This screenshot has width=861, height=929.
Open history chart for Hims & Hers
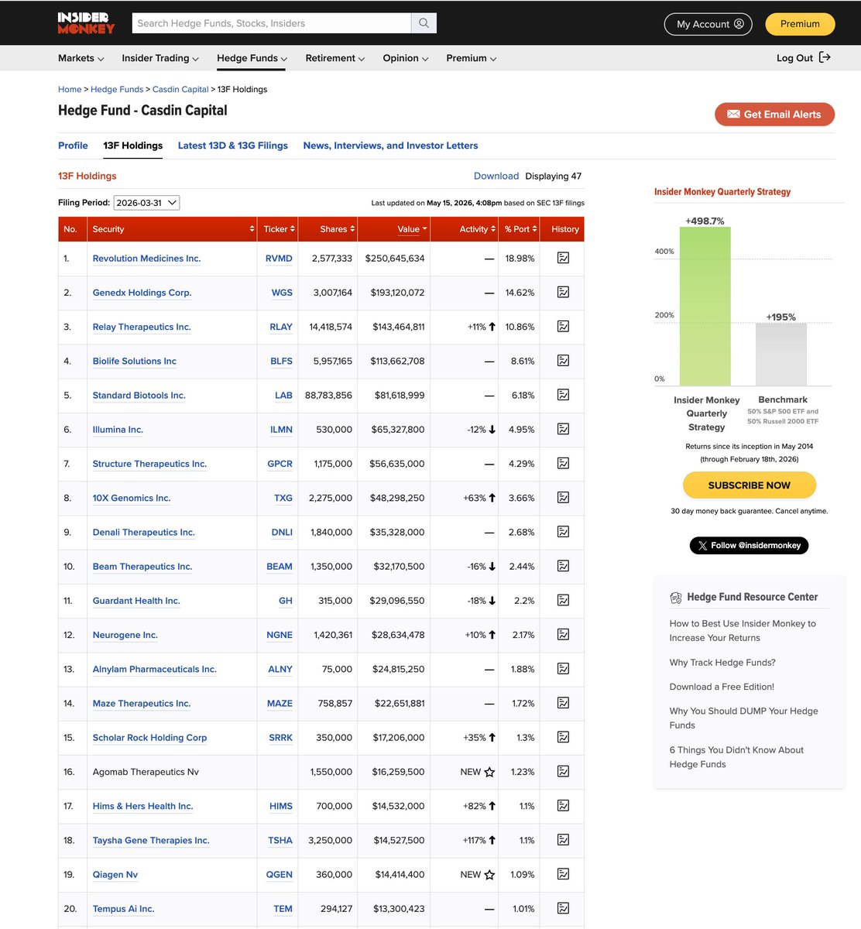click(564, 805)
